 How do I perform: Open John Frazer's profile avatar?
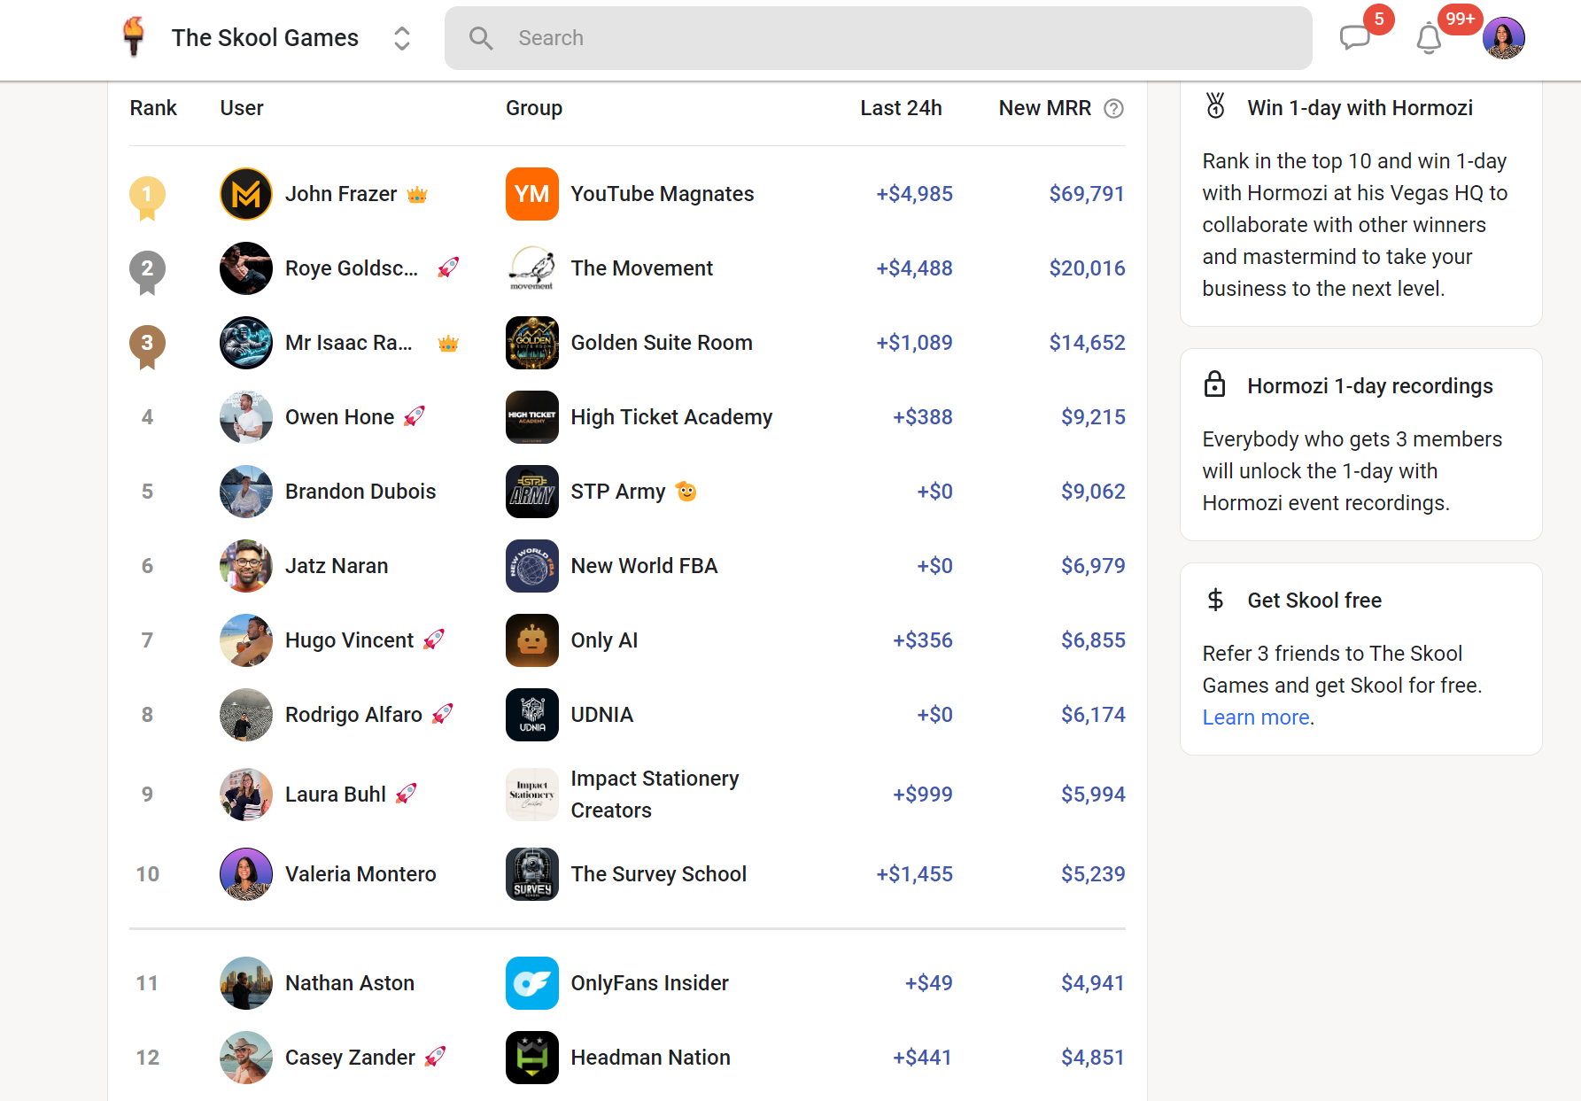[x=246, y=194]
